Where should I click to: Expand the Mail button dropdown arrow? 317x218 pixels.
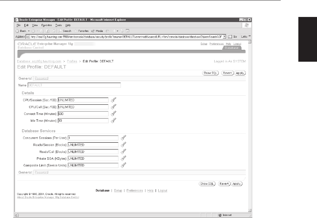(x=117, y=31)
